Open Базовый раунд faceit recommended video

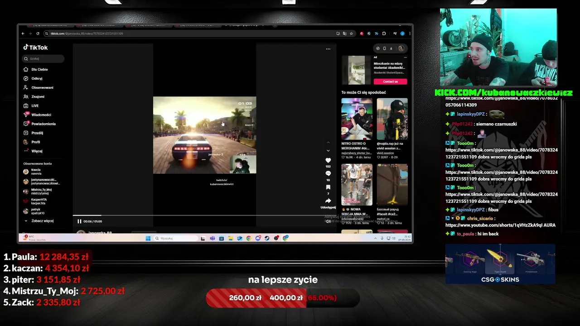coord(392,185)
